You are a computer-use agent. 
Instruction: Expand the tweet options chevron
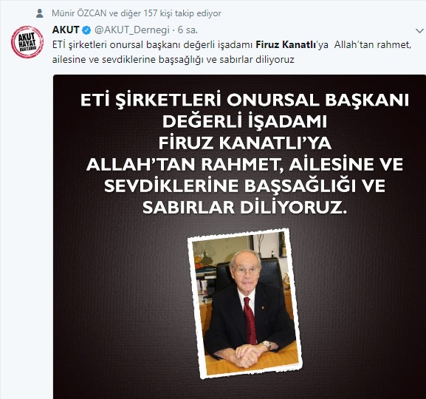[419, 31]
